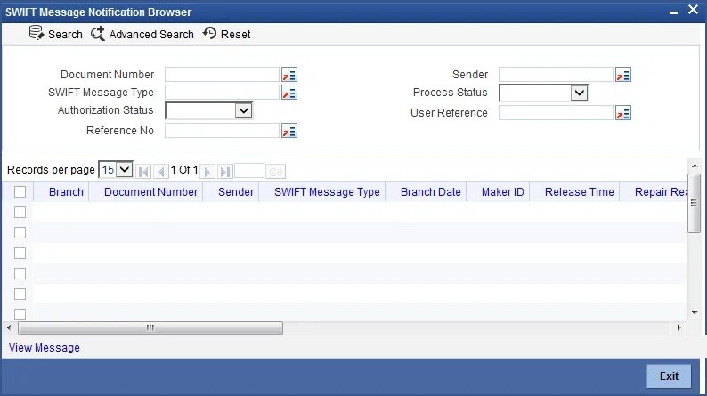
Task: Go to next page of records
Action: [207, 171]
